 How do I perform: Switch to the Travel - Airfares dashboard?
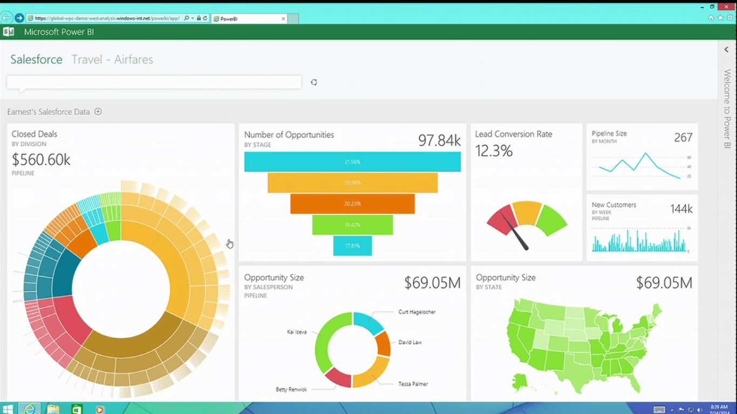[x=112, y=59]
